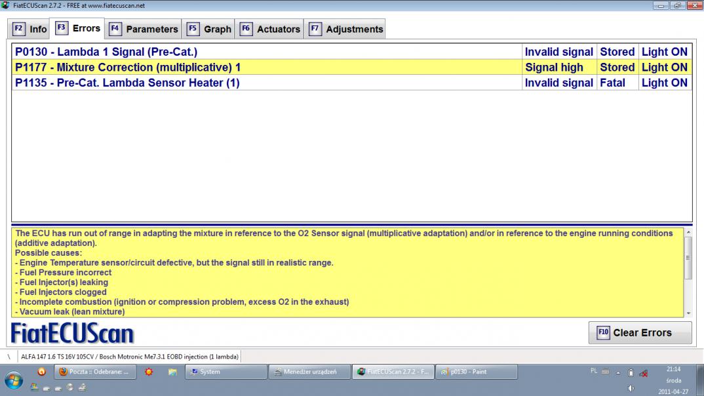Click the Windows flag quick launch icon
Viewport: 704px width, 396px height.
click(x=34, y=387)
